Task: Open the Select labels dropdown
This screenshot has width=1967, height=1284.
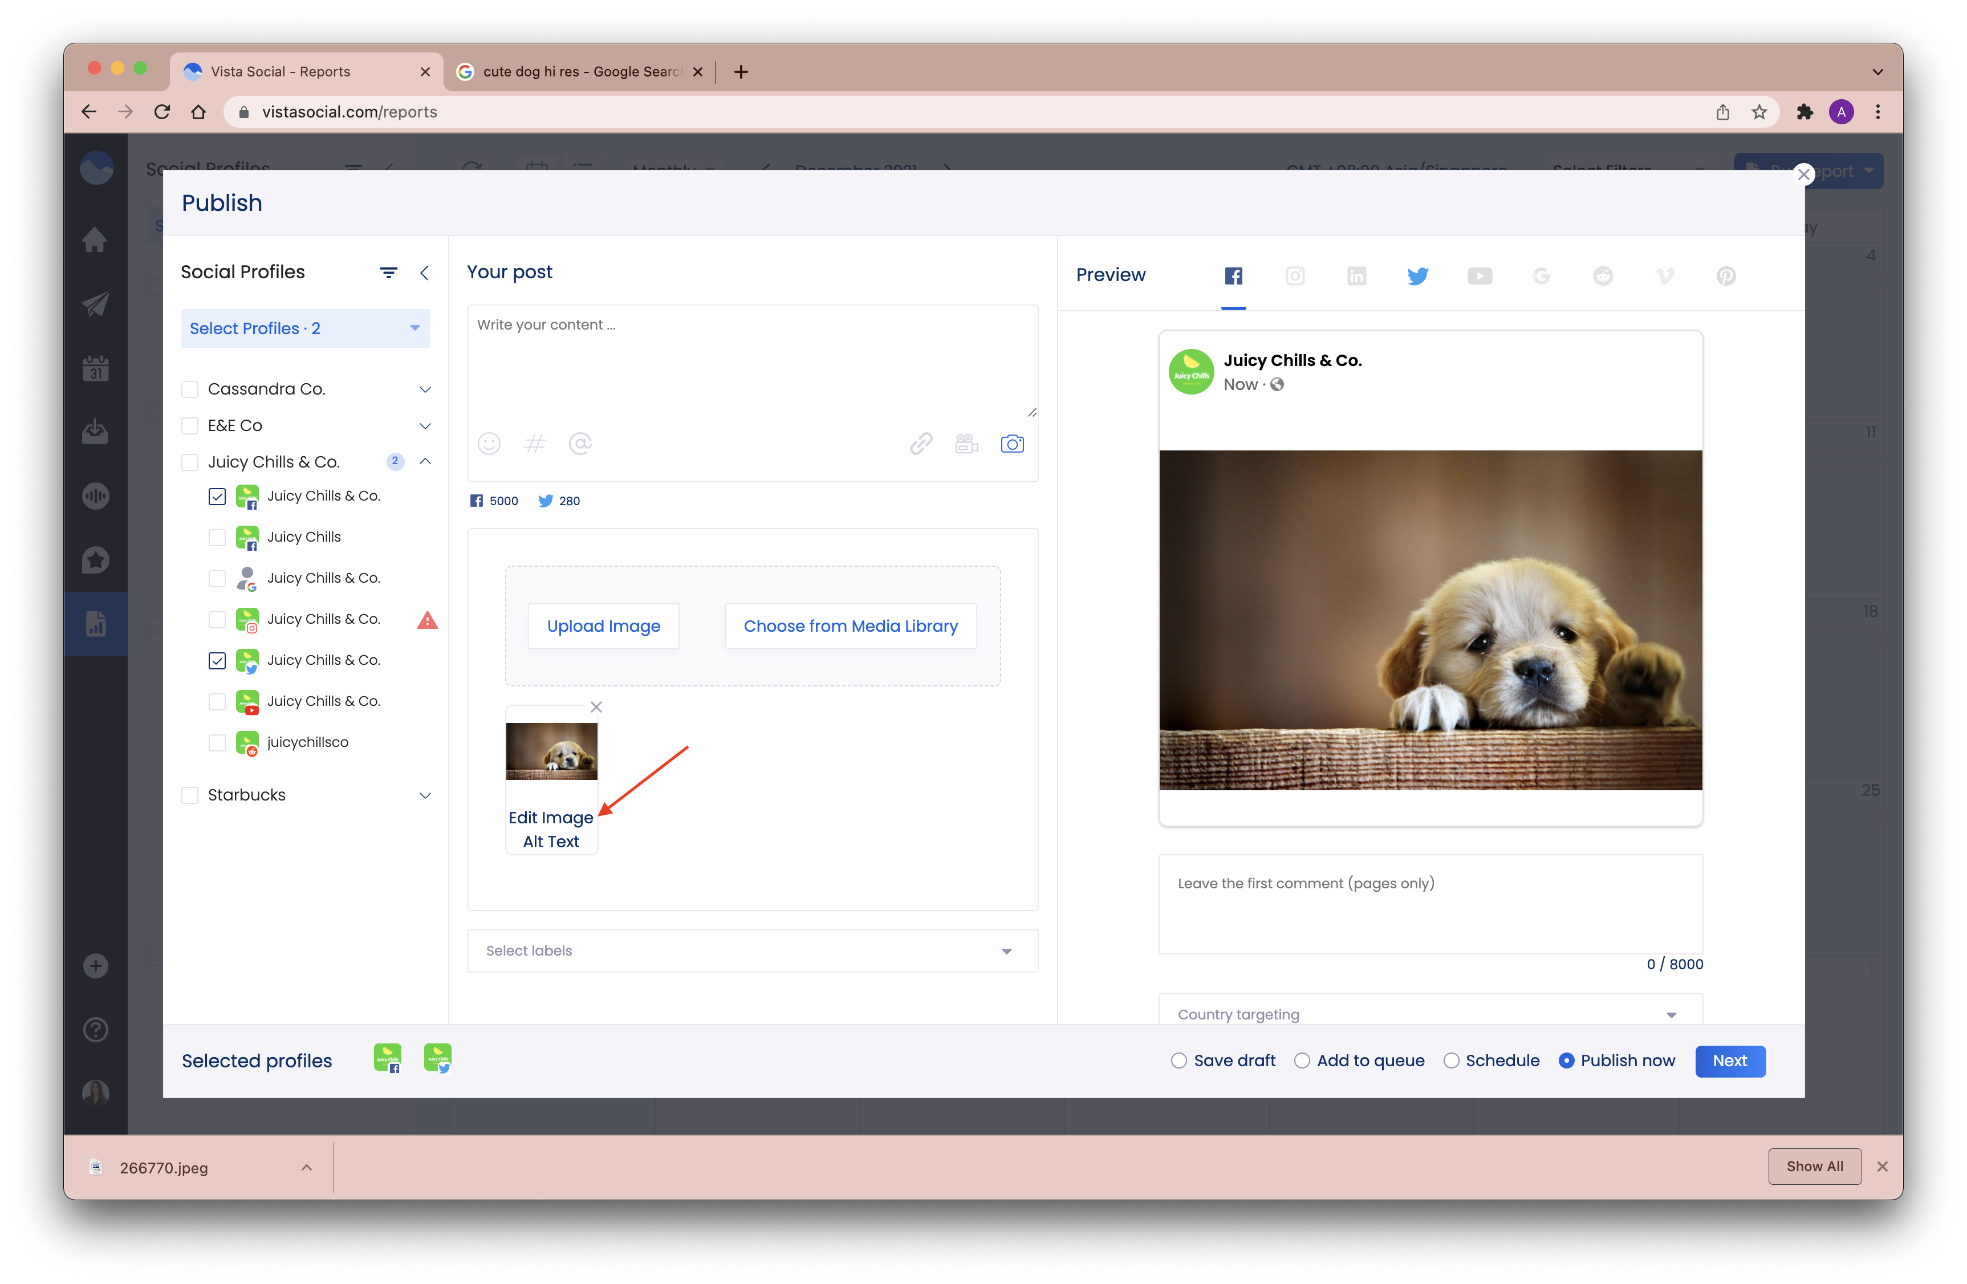Action: coord(752,951)
